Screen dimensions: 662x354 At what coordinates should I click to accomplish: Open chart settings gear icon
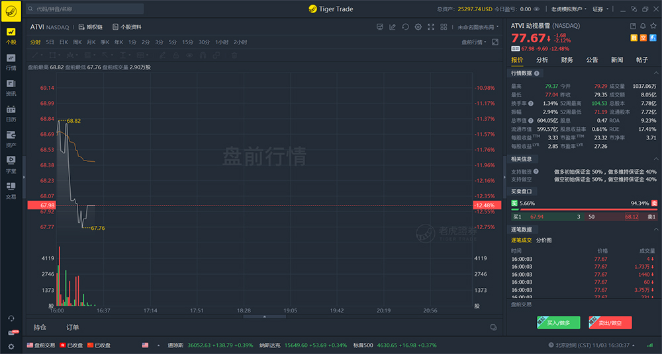coord(418,27)
